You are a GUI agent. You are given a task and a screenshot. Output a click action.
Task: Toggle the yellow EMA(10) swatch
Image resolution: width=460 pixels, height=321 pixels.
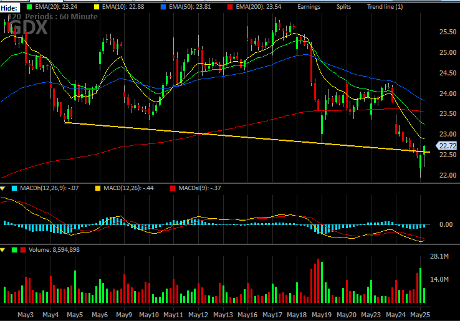[x=96, y=7]
